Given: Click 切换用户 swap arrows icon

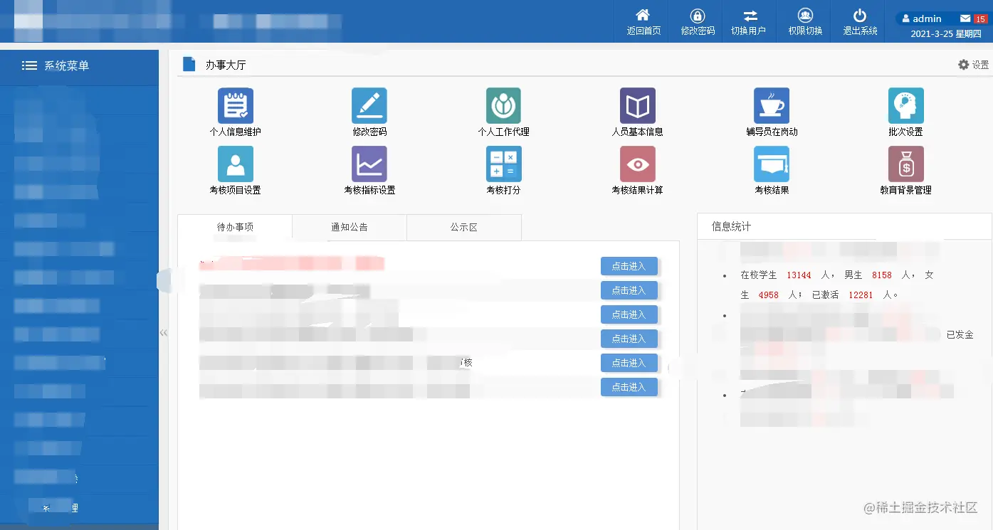Looking at the screenshot, I should click(751, 15).
